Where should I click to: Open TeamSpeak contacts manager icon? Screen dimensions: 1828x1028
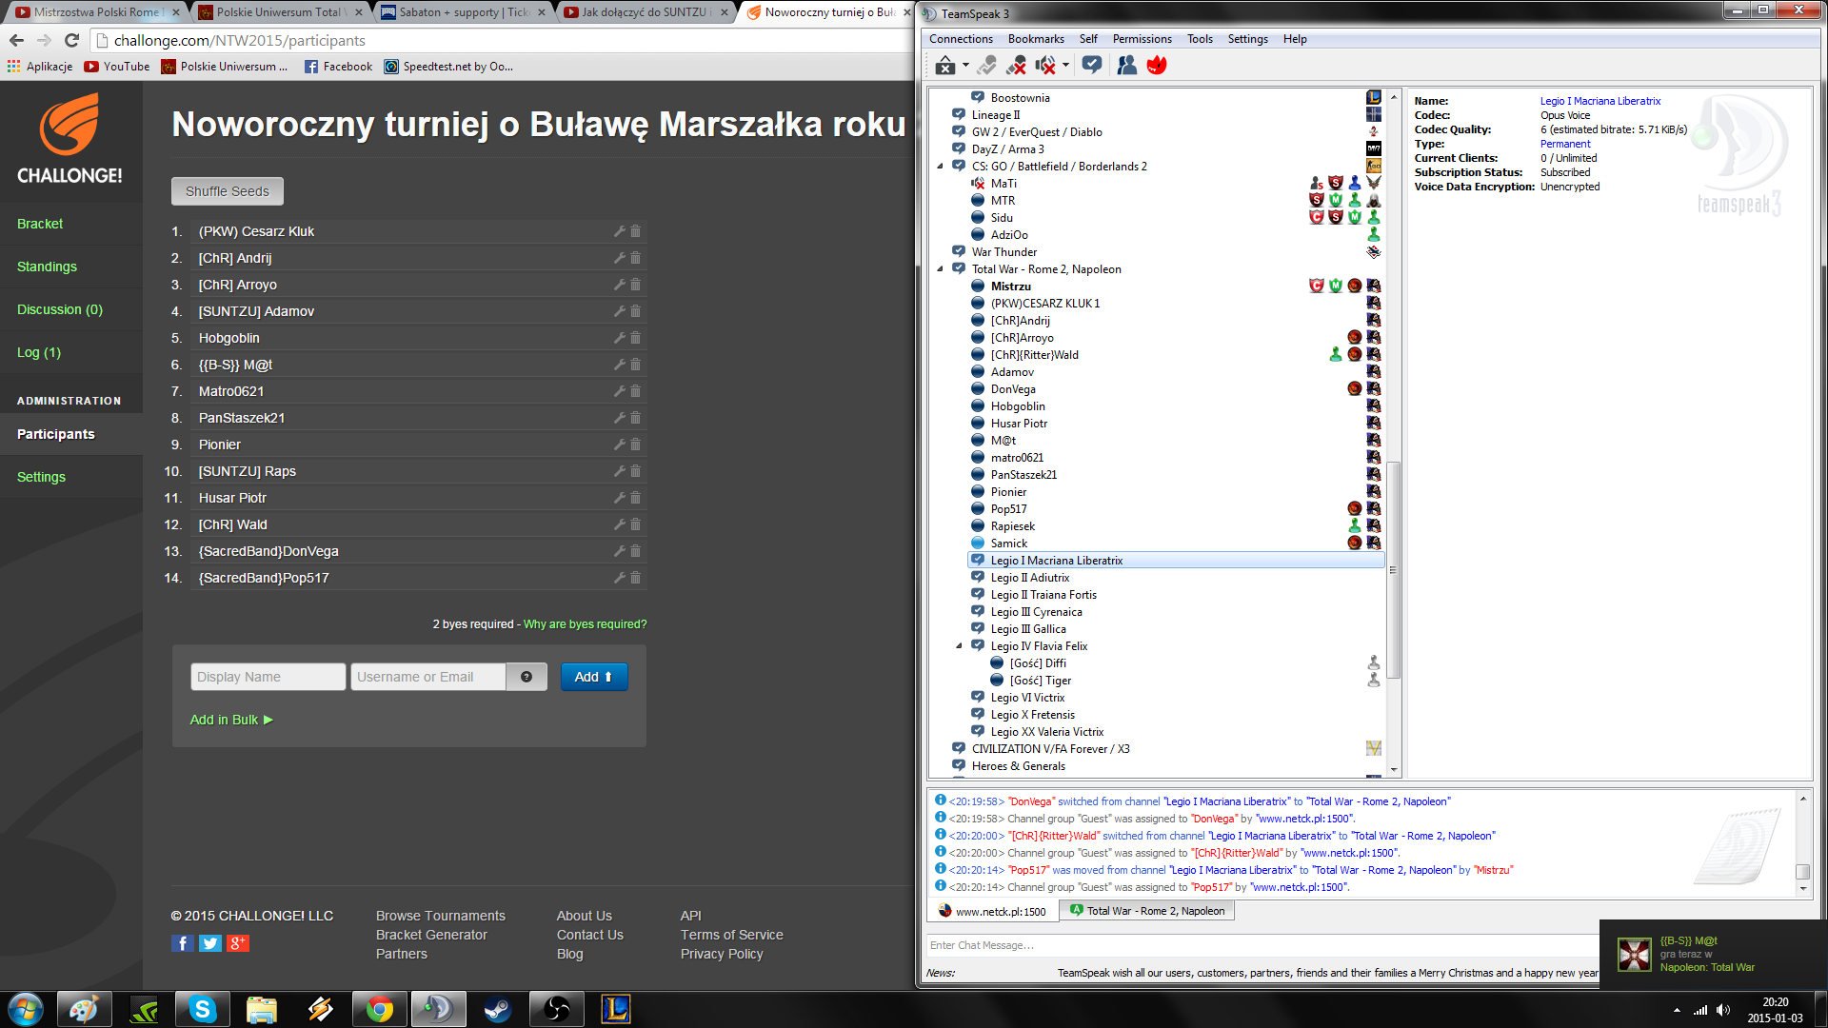pyautogui.click(x=1126, y=65)
